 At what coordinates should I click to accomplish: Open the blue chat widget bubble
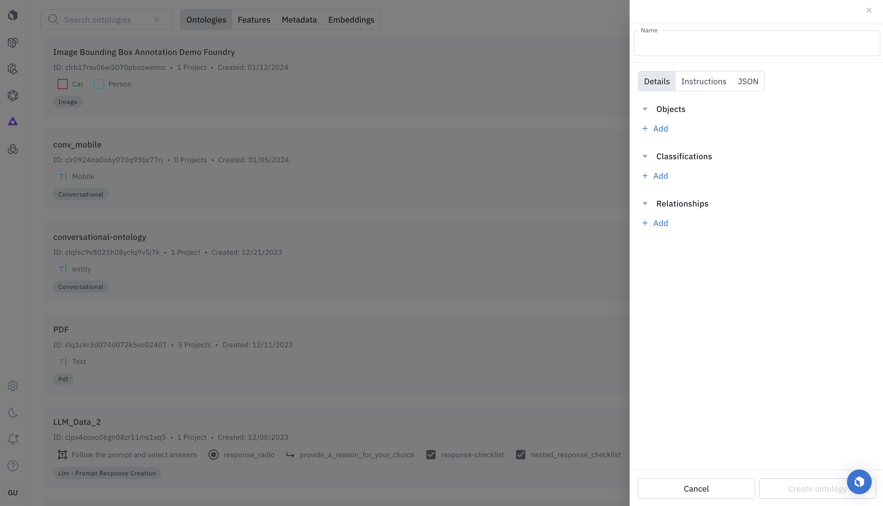pos(859,482)
